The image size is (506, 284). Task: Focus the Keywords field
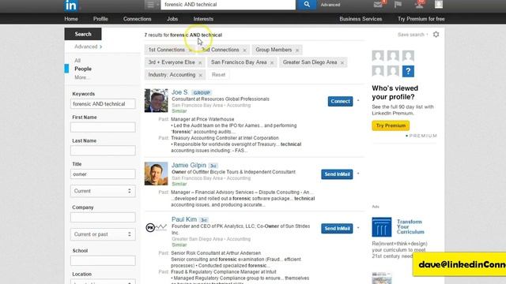click(103, 103)
